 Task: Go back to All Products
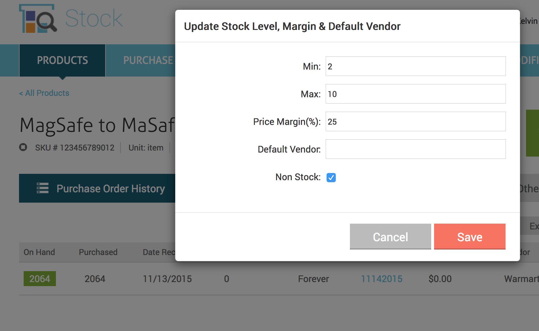tap(44, 93)
